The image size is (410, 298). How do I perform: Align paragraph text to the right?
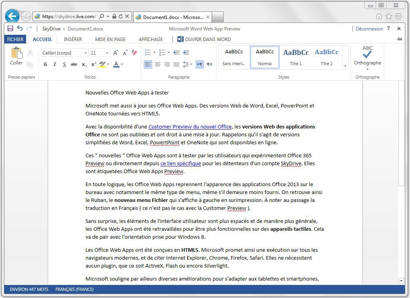pyautogui.click(x=167, y=64)
